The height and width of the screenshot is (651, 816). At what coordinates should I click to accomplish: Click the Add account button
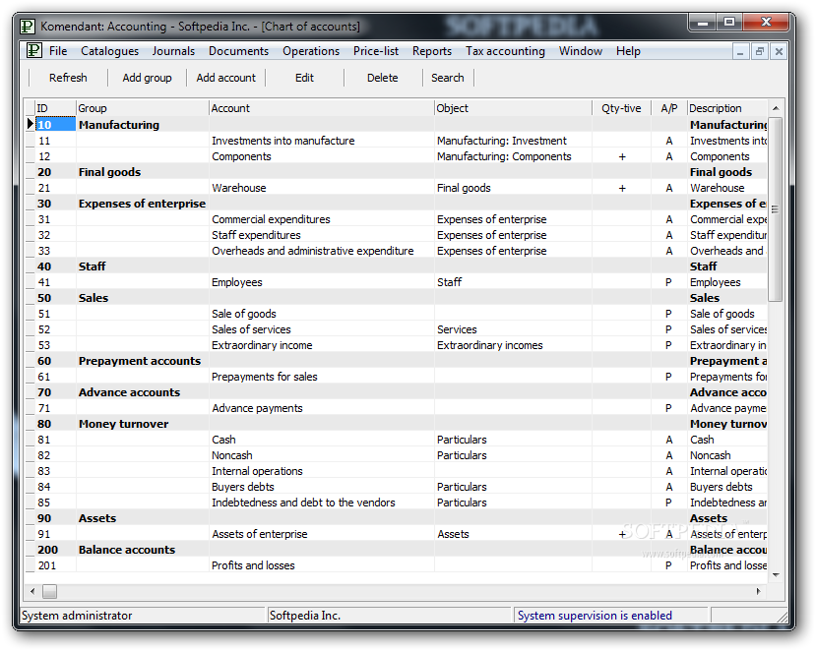[x=225, y=78]
